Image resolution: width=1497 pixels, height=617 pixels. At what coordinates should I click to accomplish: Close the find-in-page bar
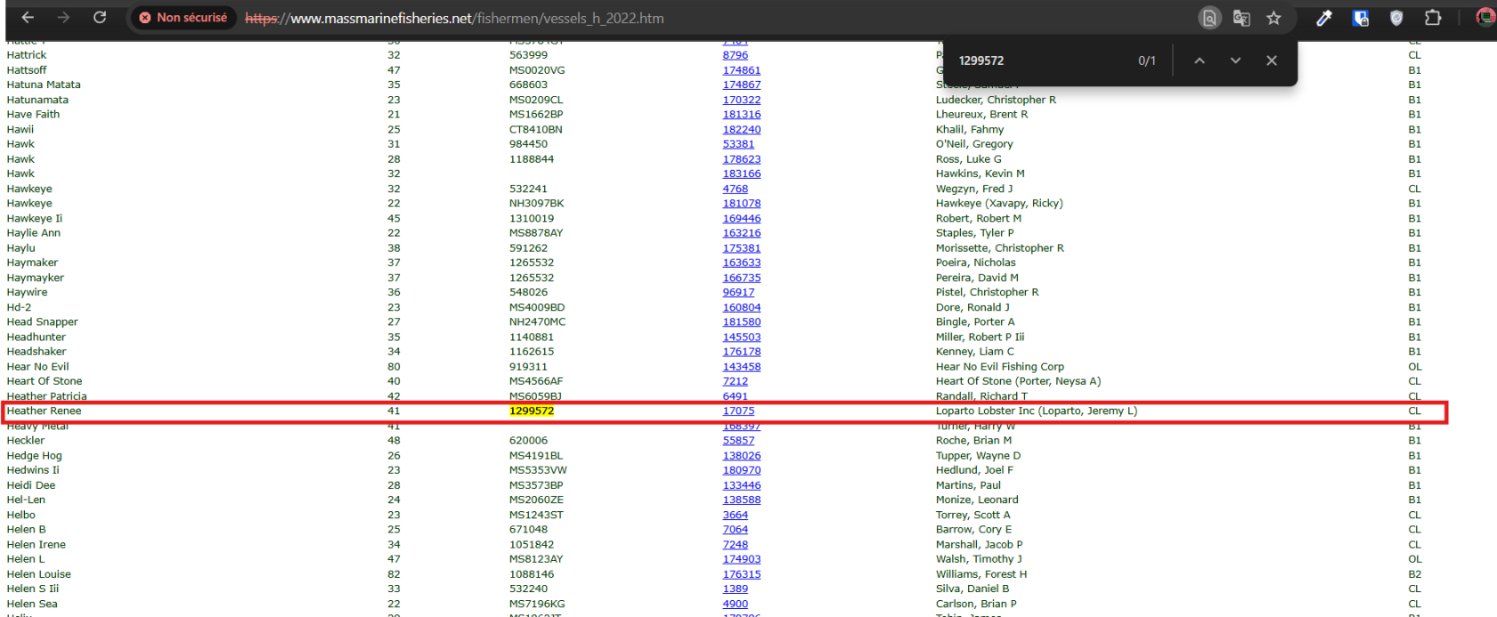(x=1272, y=61)
